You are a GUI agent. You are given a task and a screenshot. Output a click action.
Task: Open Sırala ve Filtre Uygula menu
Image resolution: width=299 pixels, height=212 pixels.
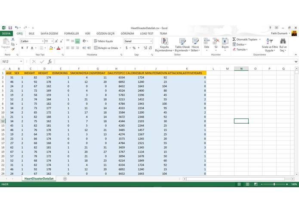tap(270, 45)
